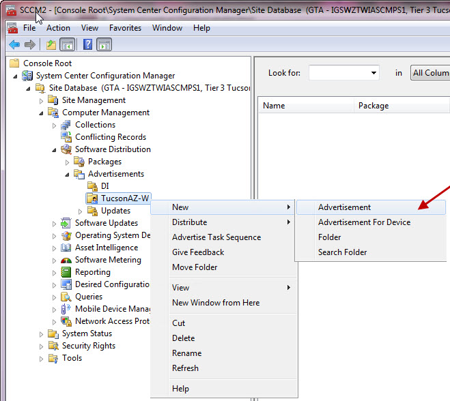Click the Tools folder icon

click(53, 358)
